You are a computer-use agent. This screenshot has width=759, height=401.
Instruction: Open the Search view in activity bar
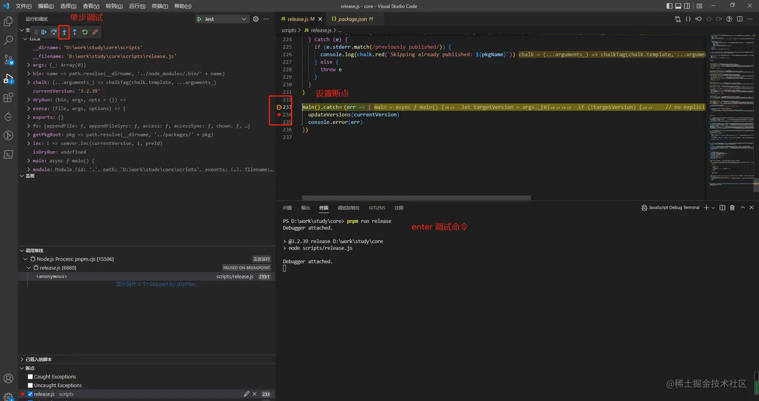pos(9,40)
